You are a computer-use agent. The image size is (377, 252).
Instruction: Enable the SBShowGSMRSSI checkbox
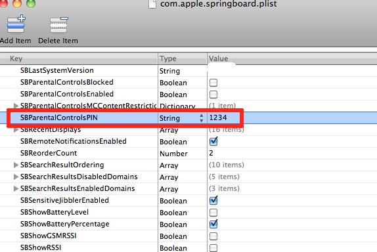point(213,236)
